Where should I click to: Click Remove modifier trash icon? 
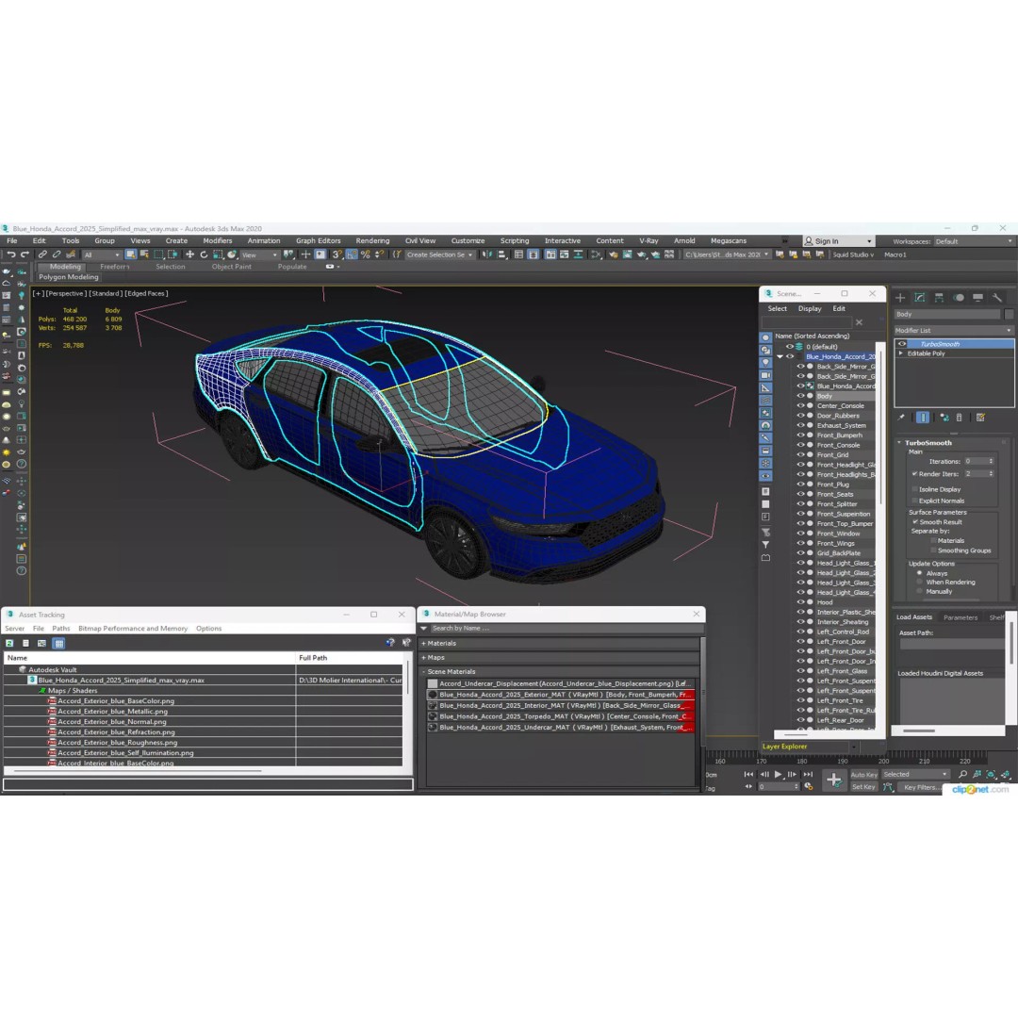coord(959,418)
